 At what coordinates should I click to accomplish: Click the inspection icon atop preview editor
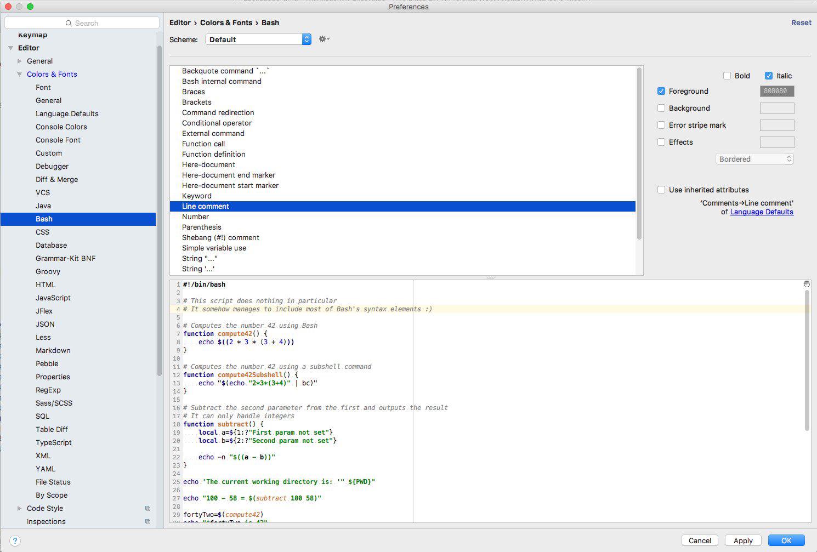pyautogui.click(x=806, y=284)
